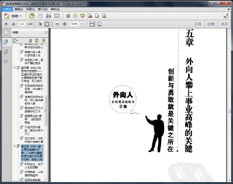Open the zoom level dropdown arrow

[82, 24]
